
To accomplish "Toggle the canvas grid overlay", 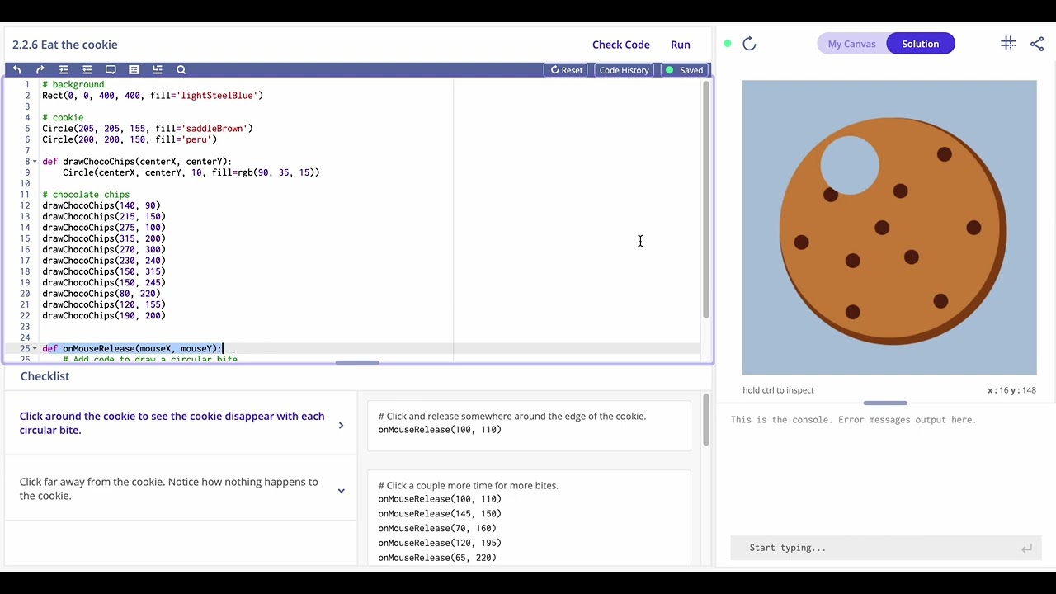I will pyautogui.click(x=1007, y=44).
